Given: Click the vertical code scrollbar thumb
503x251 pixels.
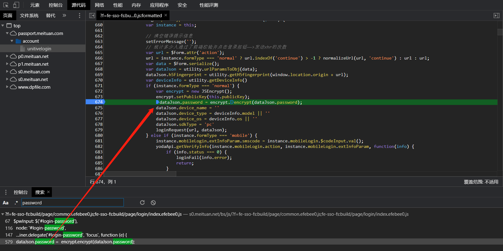Looking at the screenshot, I should coord(500,32).
